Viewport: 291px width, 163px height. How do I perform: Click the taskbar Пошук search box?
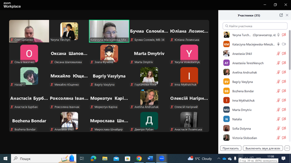[x=43, y=158]
